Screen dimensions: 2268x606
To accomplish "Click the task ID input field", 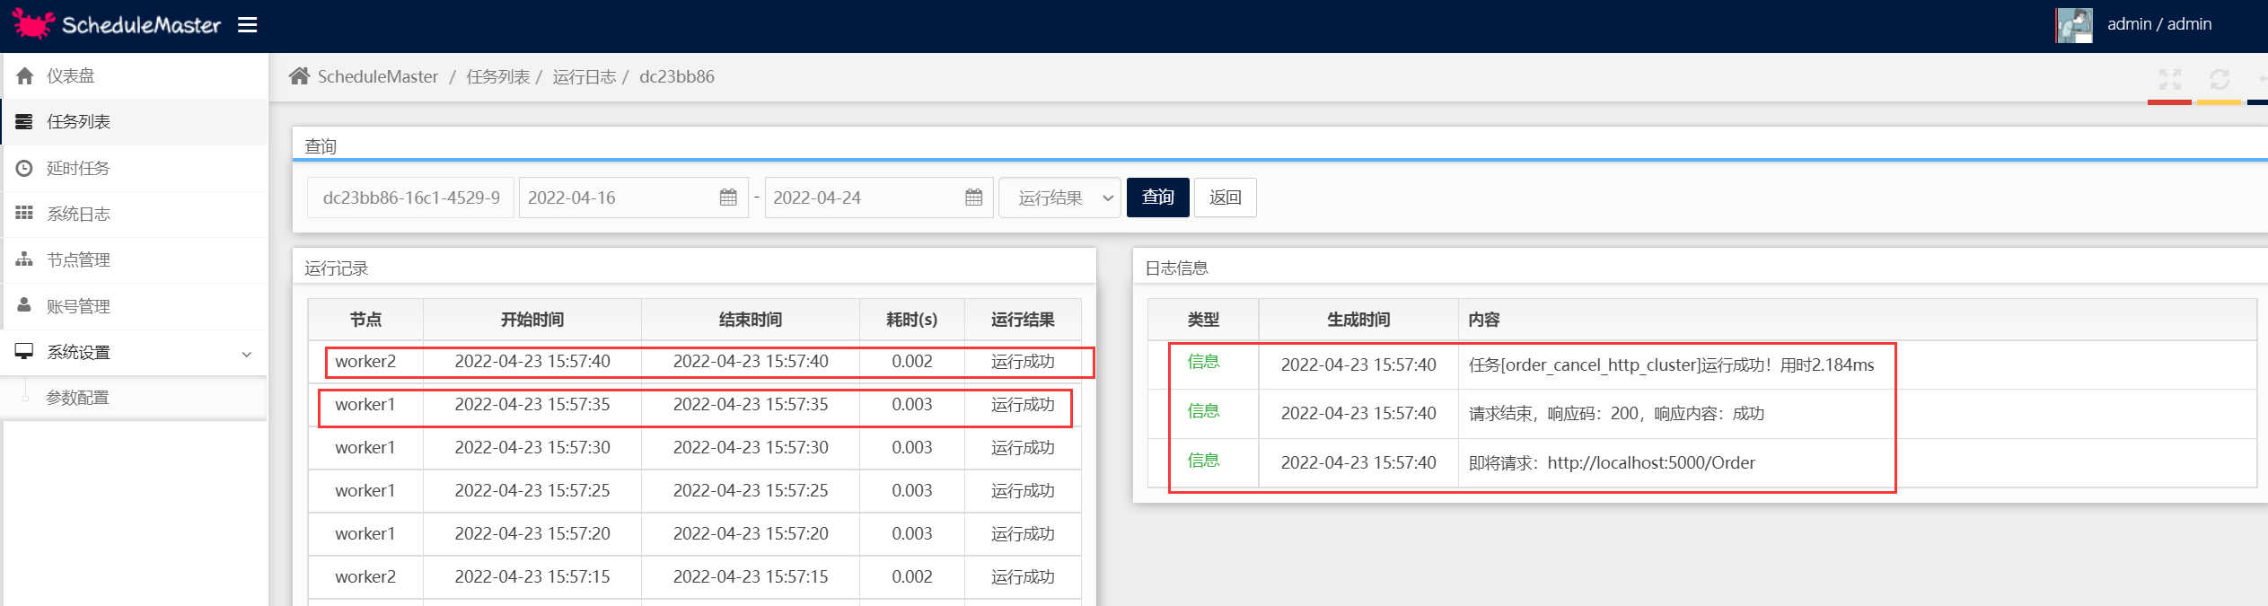I will tap(411, 198).
